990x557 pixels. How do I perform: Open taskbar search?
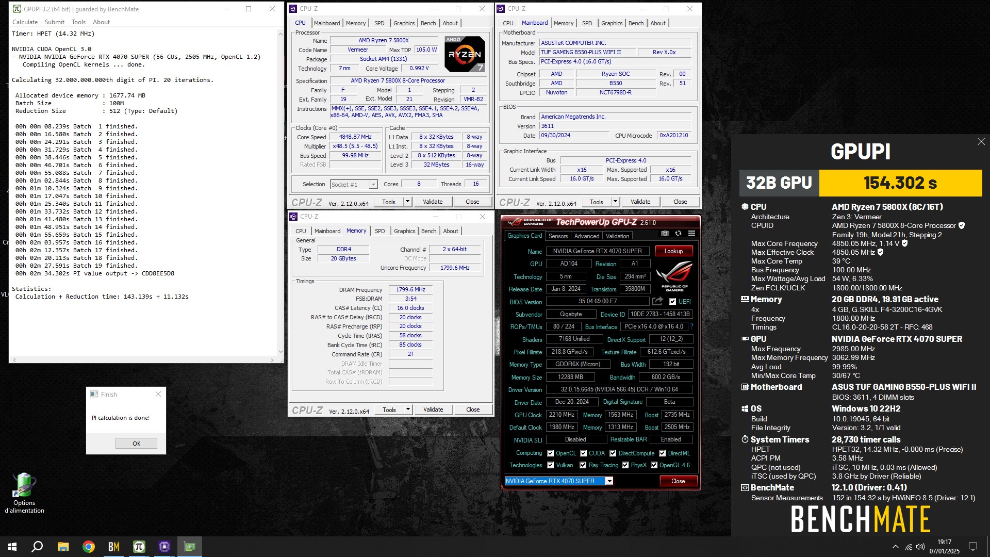[x=37, y=547]
